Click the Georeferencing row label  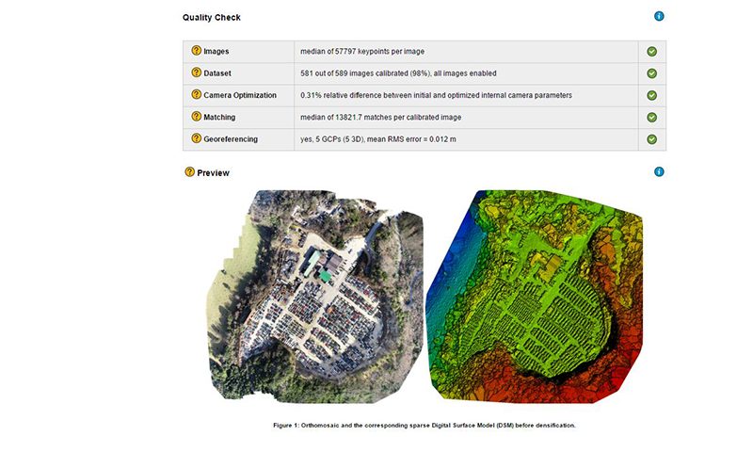pos(231,139)
